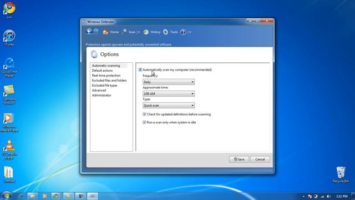Click the grayed Forward arrow button
This screenshot has height=200, width=355.
(x=96, y=32)
